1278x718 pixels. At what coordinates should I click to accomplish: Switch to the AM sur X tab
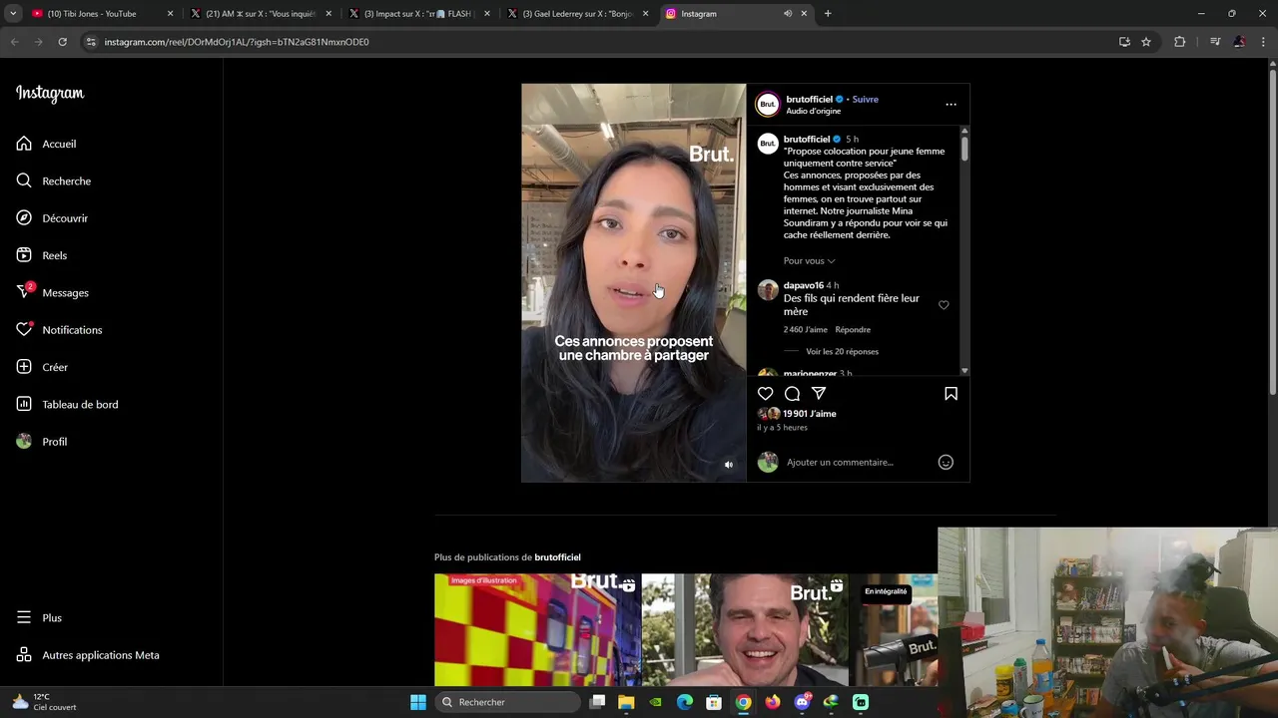(x=260, y=14)
